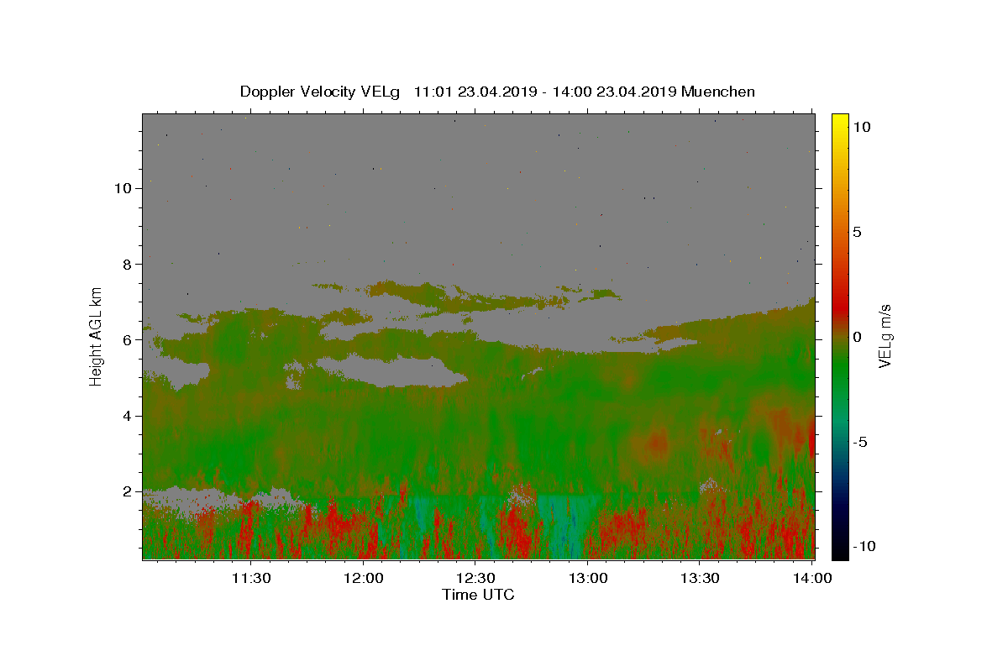
Task: Click the height axis label '6'
Action: (x=128, y=340)
